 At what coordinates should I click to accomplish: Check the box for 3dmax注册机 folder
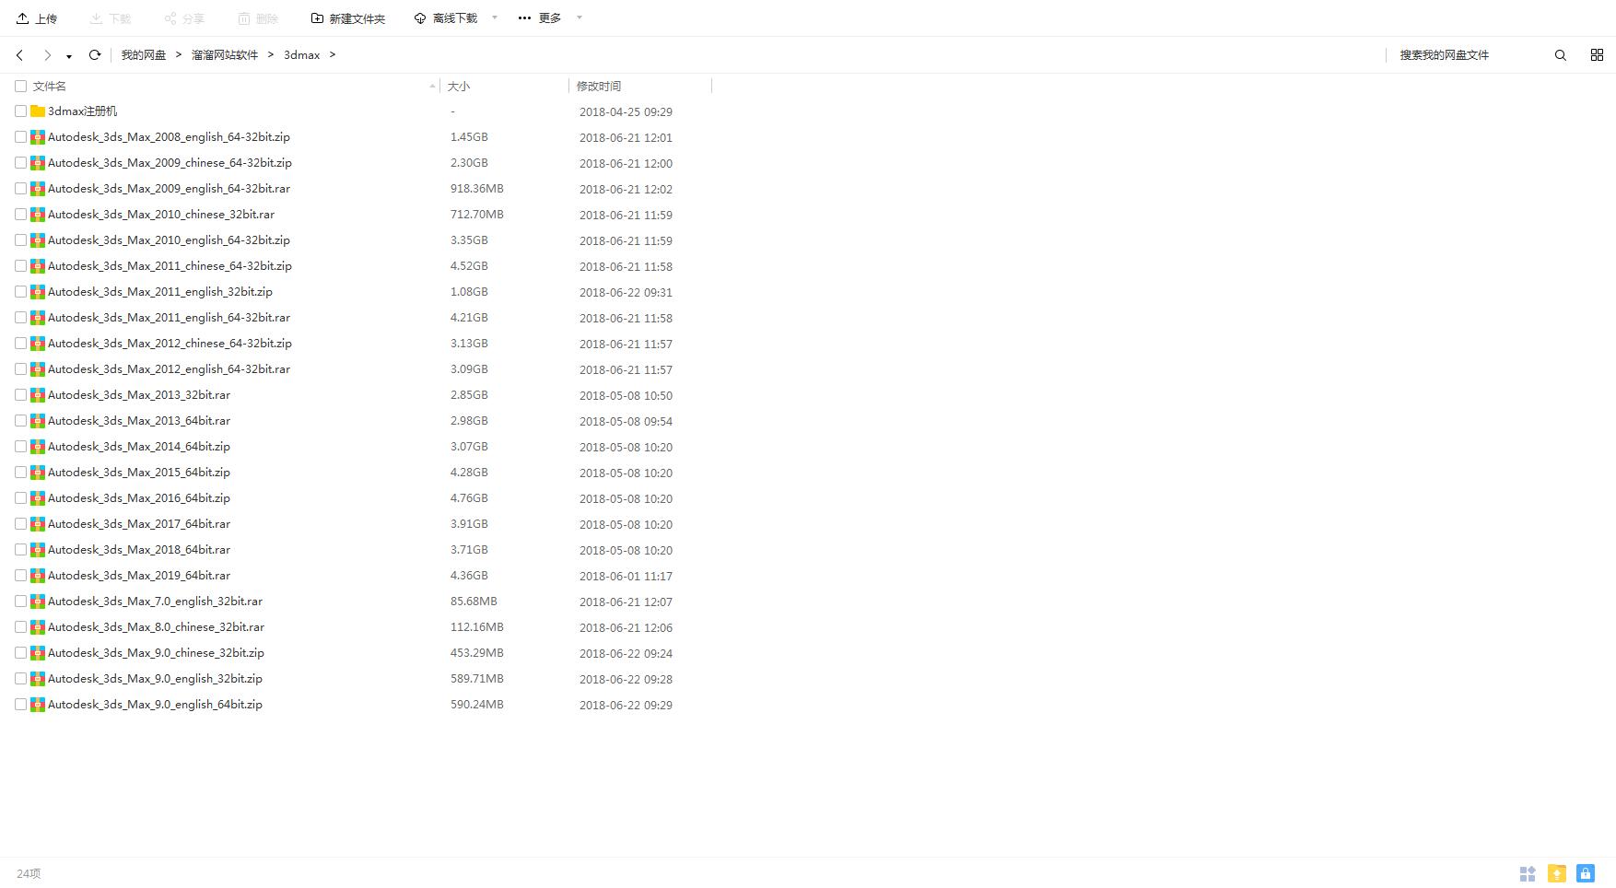(x=20, y=111)
